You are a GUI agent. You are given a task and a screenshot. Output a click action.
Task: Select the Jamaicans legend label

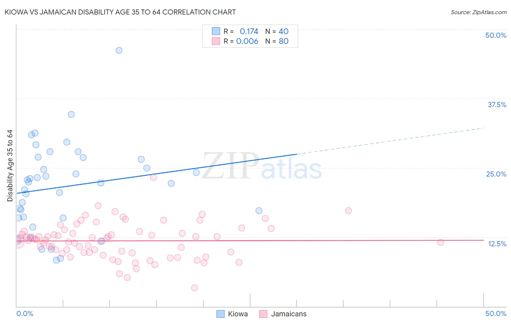tap(289, 314)
